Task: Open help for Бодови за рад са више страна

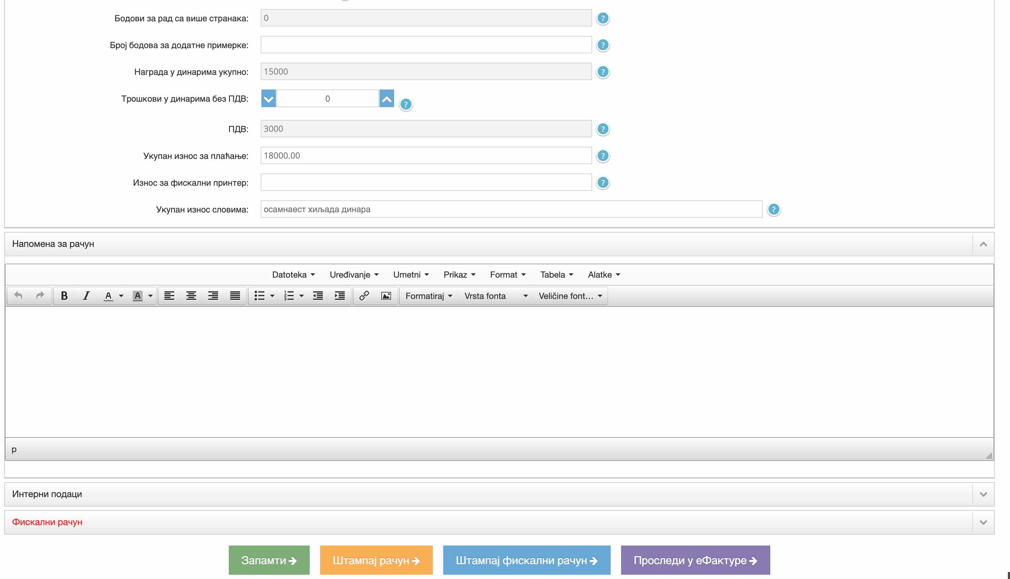Action: pyautogui.click(x=603, y=18)
